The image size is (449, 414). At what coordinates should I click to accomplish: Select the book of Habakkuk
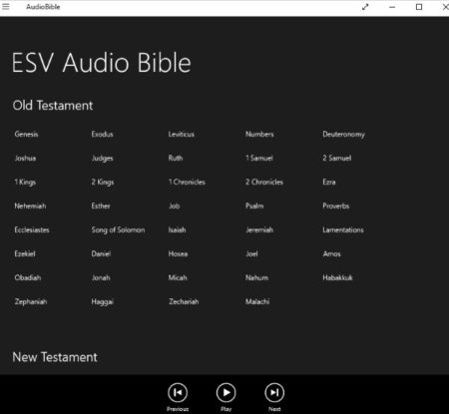[337, 277]
